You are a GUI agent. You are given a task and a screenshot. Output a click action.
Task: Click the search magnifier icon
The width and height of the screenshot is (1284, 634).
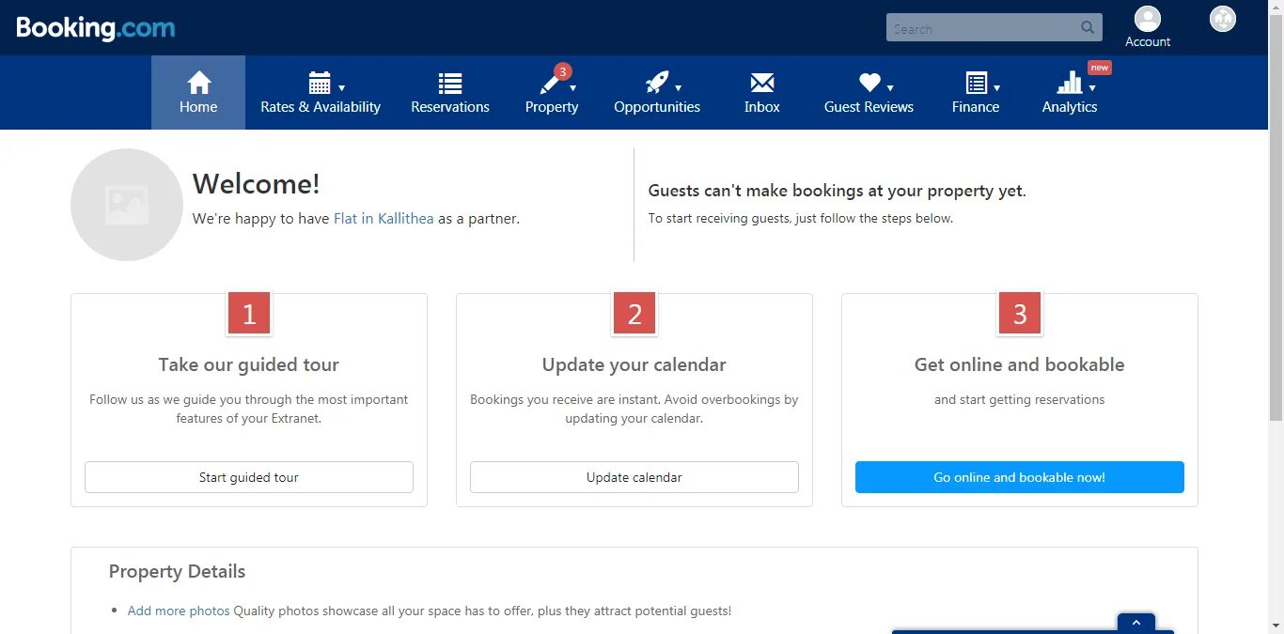[1088, 27]
